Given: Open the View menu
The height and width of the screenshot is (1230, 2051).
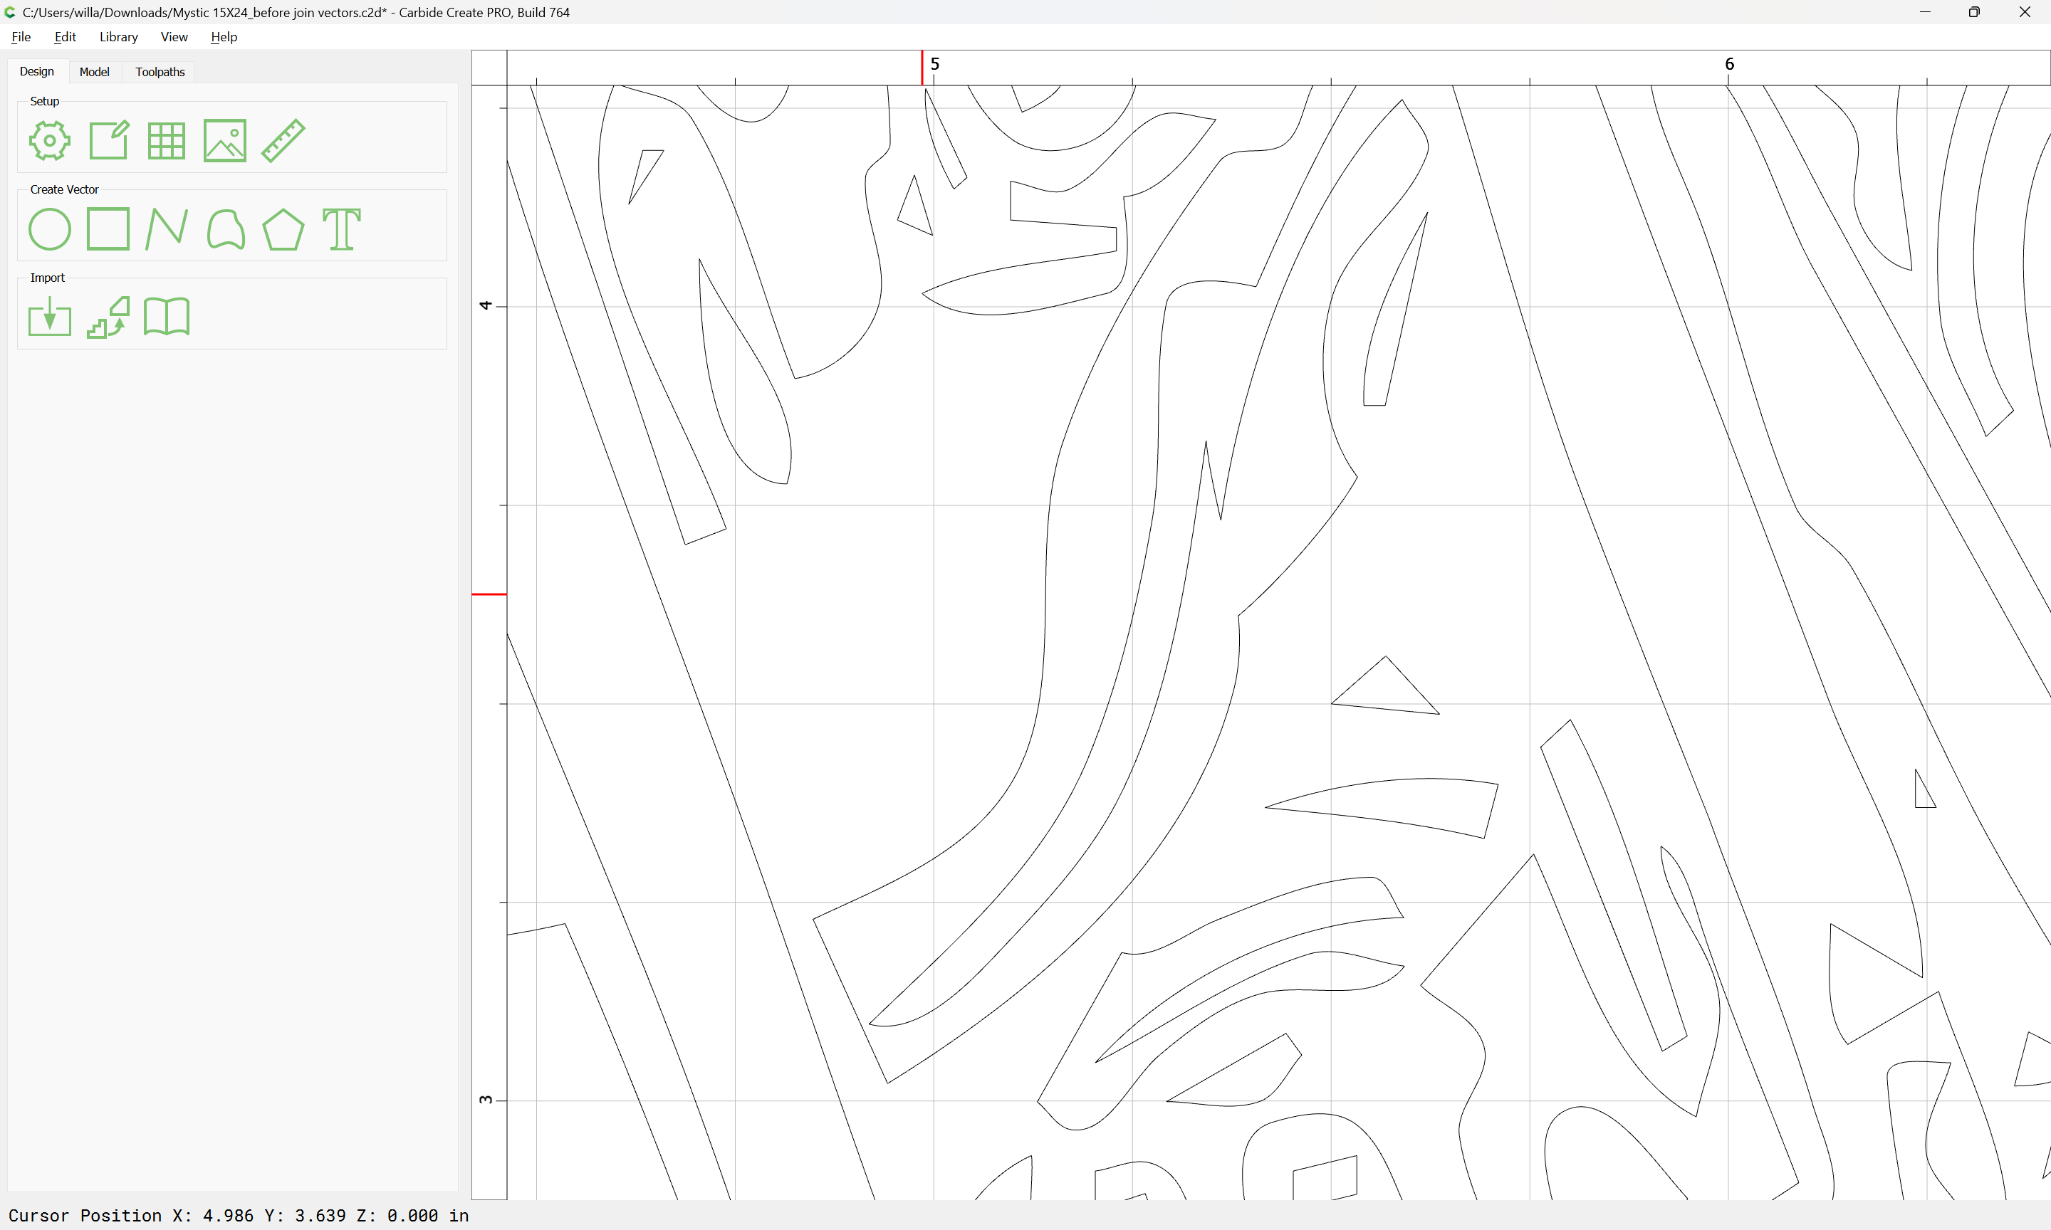Looking at the screenshot, I should 174,36.
